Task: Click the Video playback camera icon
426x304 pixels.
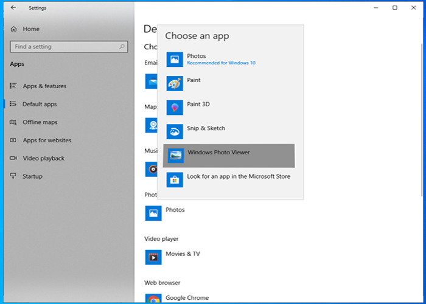Action: coord(13,158)
